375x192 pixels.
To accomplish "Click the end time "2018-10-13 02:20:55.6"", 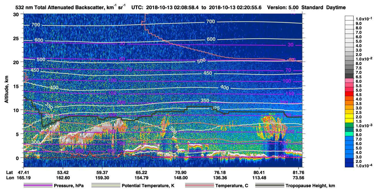I will (236, 7).
